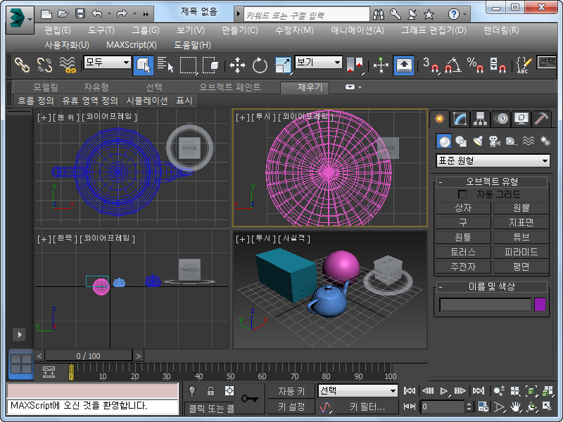Image resolution: width=563 pixels, height=422 pixels.
Task: Show the Lights creation category
Action: tap(477, 141)
